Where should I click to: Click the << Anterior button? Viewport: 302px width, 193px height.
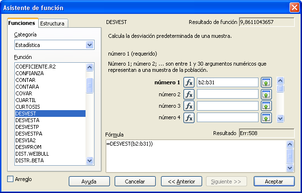[178, 182]
